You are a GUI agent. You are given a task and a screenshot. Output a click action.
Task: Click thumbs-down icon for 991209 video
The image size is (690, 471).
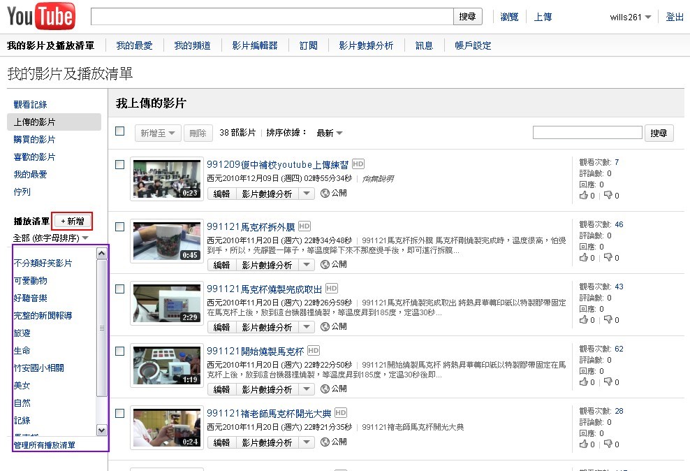click(608, 195)
